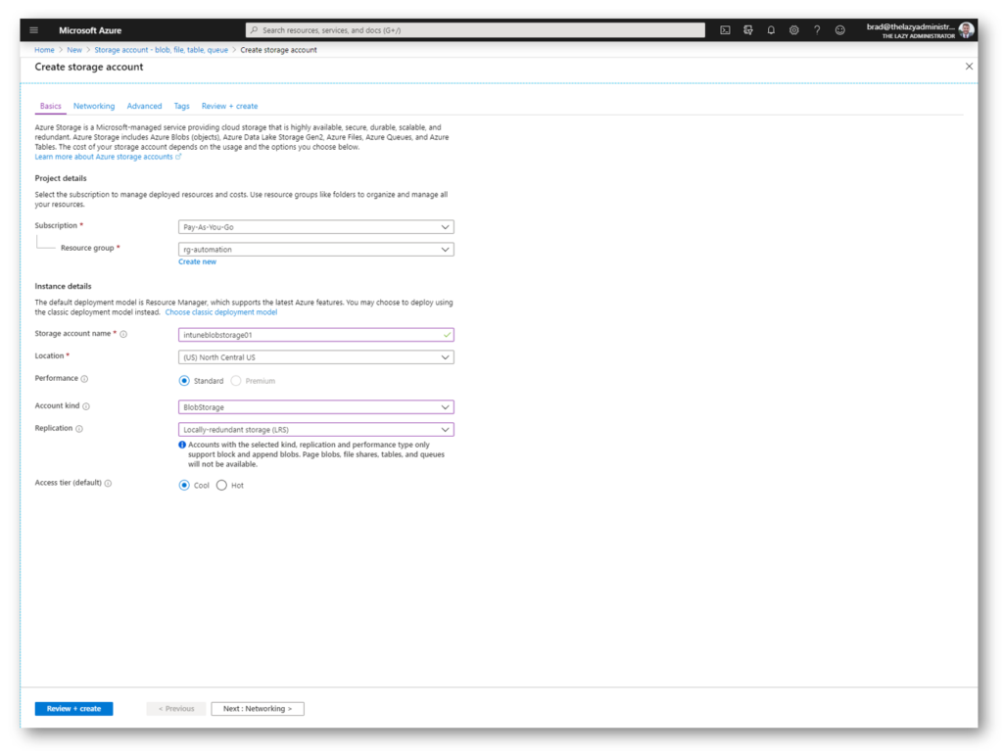Viewport: 1003px width, 755px height.
Task: Click the Project details heading
Action: point(61,178)
